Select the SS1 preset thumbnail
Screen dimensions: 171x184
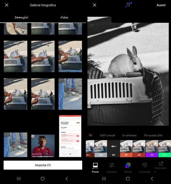pyautogui.click(x=165, y=148)
